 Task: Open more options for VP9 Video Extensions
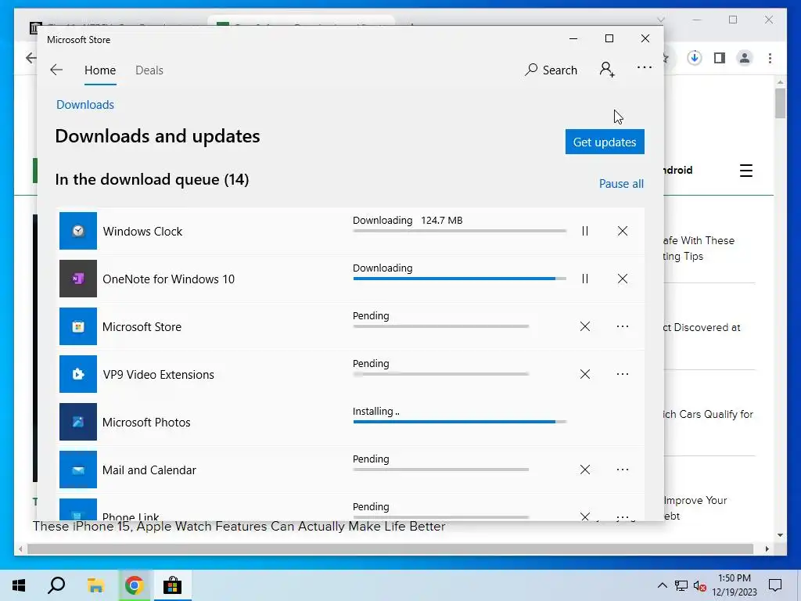coord(622,374)
